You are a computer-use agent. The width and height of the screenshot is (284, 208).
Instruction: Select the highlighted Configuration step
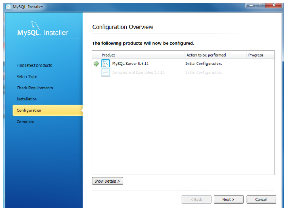coord(47,111)
